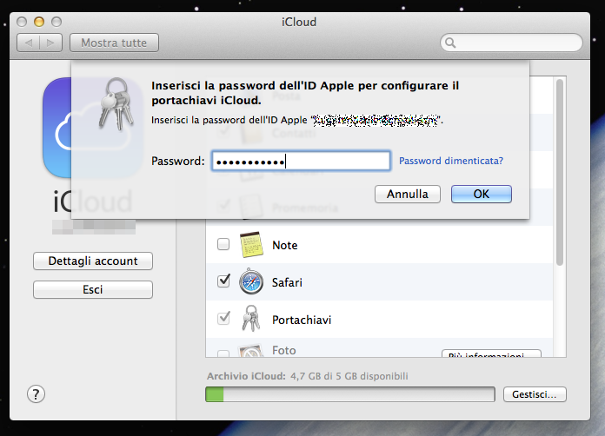Viewport: 605px width, 436px height.
Task: Click the Safari label in the list
Action: [287, 282]
